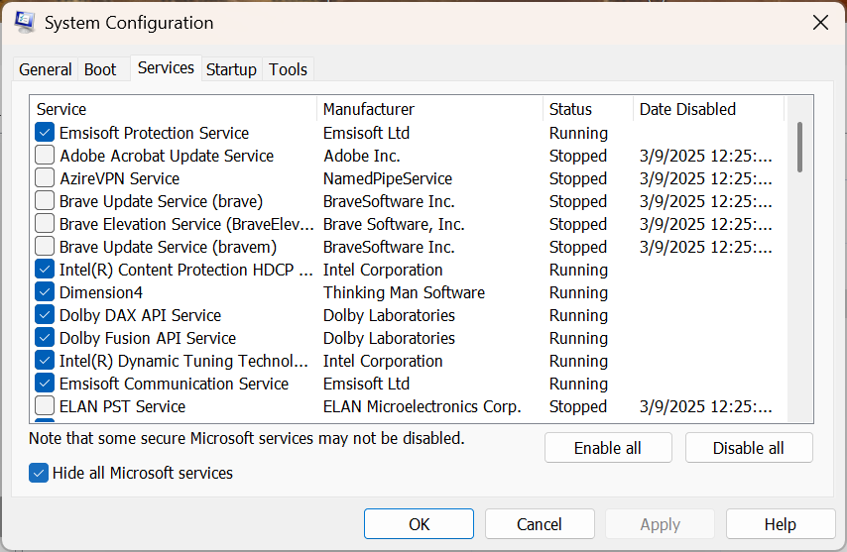This screenshot has height=552, width=847.
Task: Select the AzireVPN Service name
Action: click(119, 178)
